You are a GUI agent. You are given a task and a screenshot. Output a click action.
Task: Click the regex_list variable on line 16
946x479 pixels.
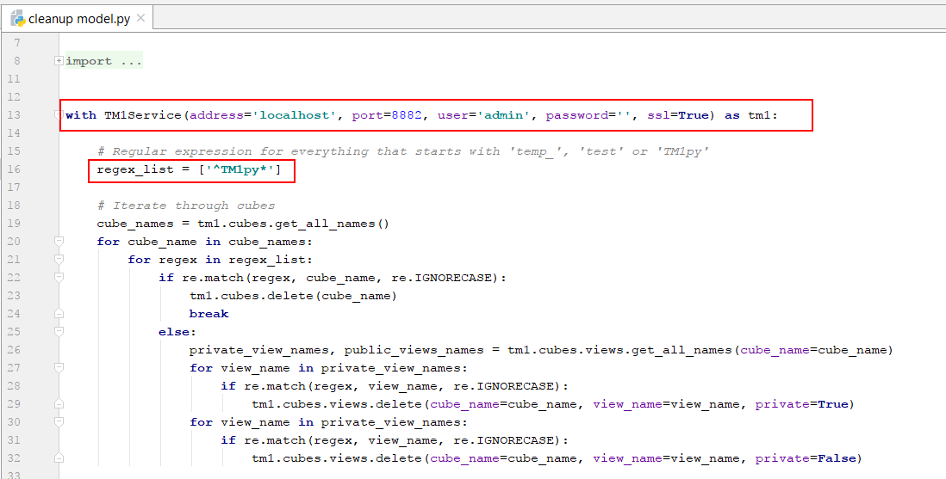(135, 169)
